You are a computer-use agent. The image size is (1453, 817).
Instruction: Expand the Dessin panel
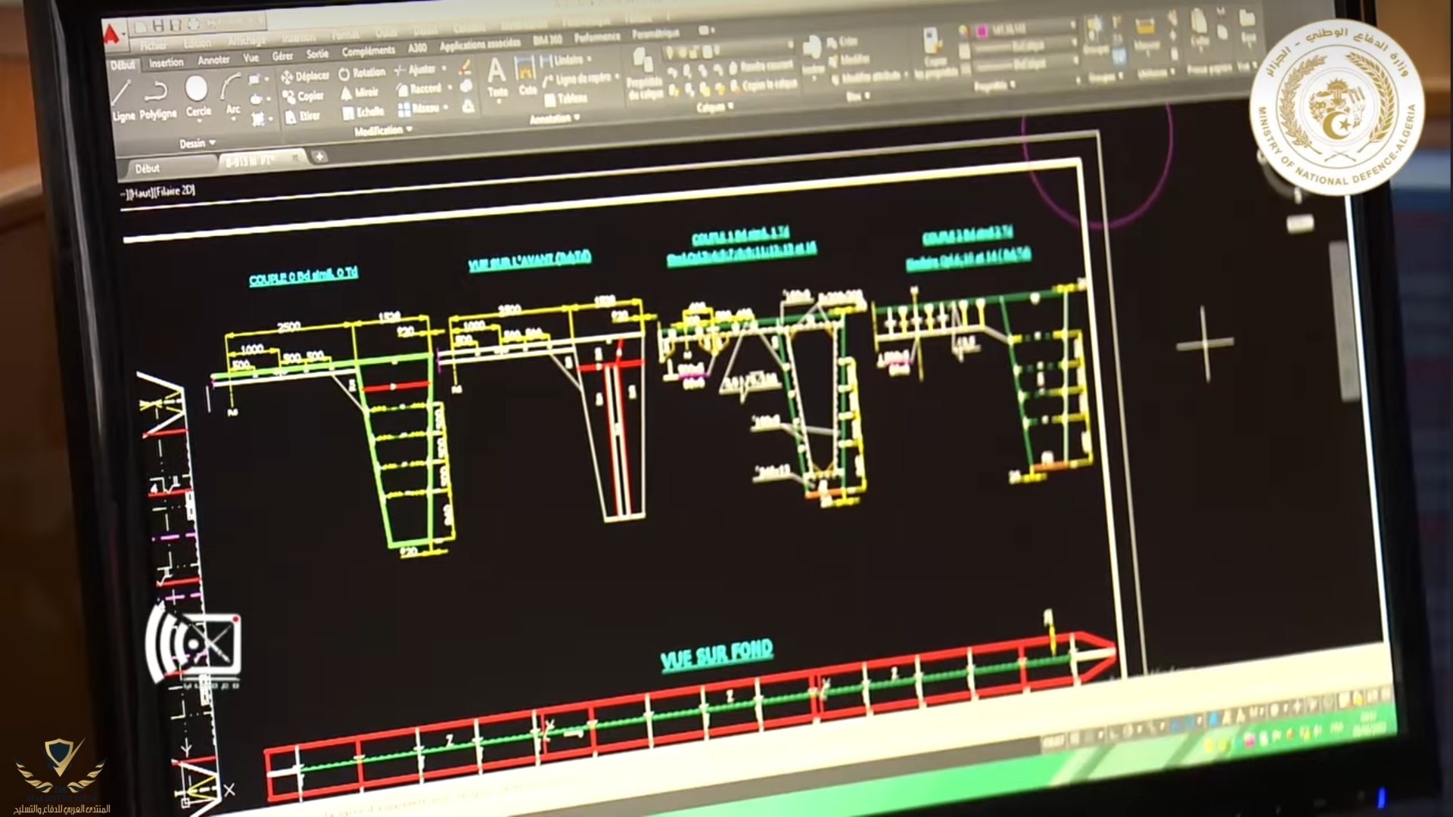197,143
